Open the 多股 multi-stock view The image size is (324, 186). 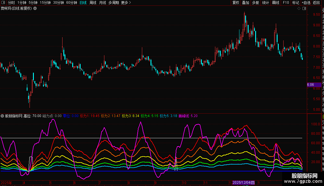[255, 3]
